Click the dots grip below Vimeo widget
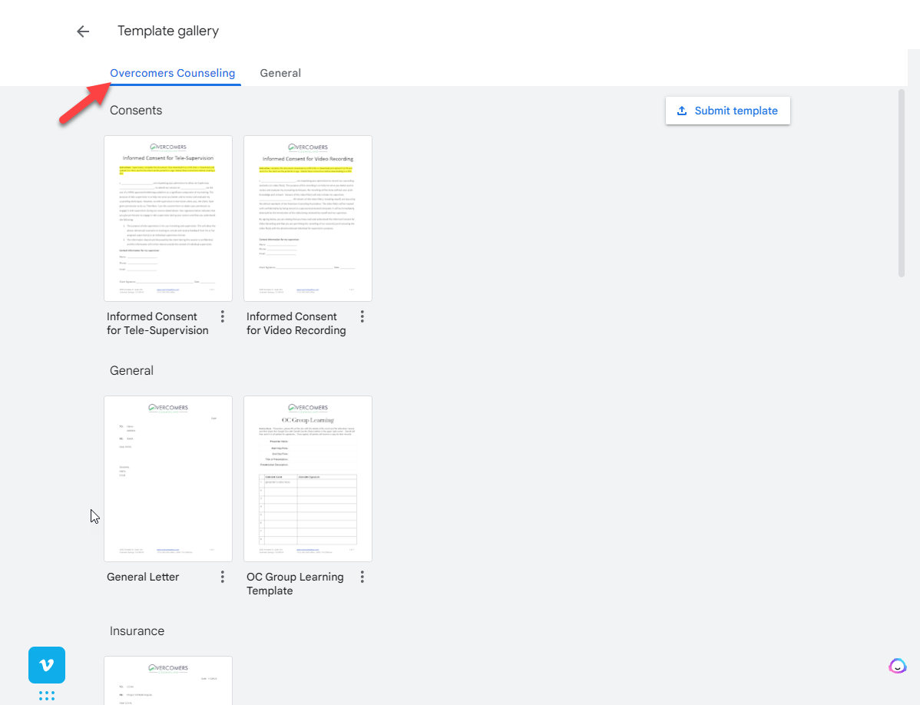 pyautogui.click(x=47, y=696)
